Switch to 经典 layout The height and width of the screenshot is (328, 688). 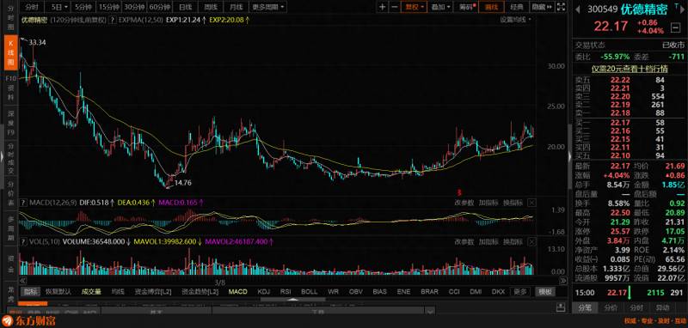pyautogui.click(x=517, y=7)
